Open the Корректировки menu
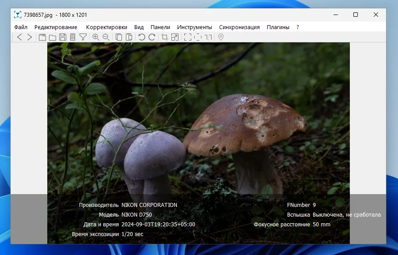 point(106,27)
